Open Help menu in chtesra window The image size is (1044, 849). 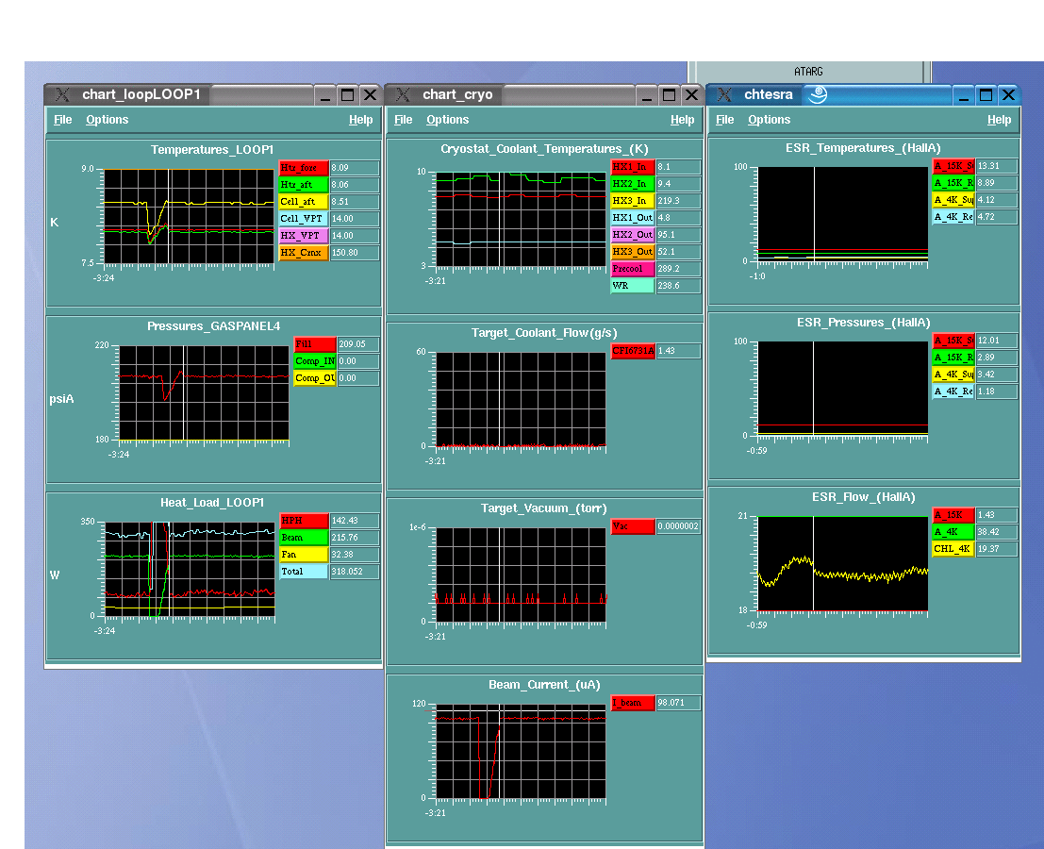click(1000, 120)
